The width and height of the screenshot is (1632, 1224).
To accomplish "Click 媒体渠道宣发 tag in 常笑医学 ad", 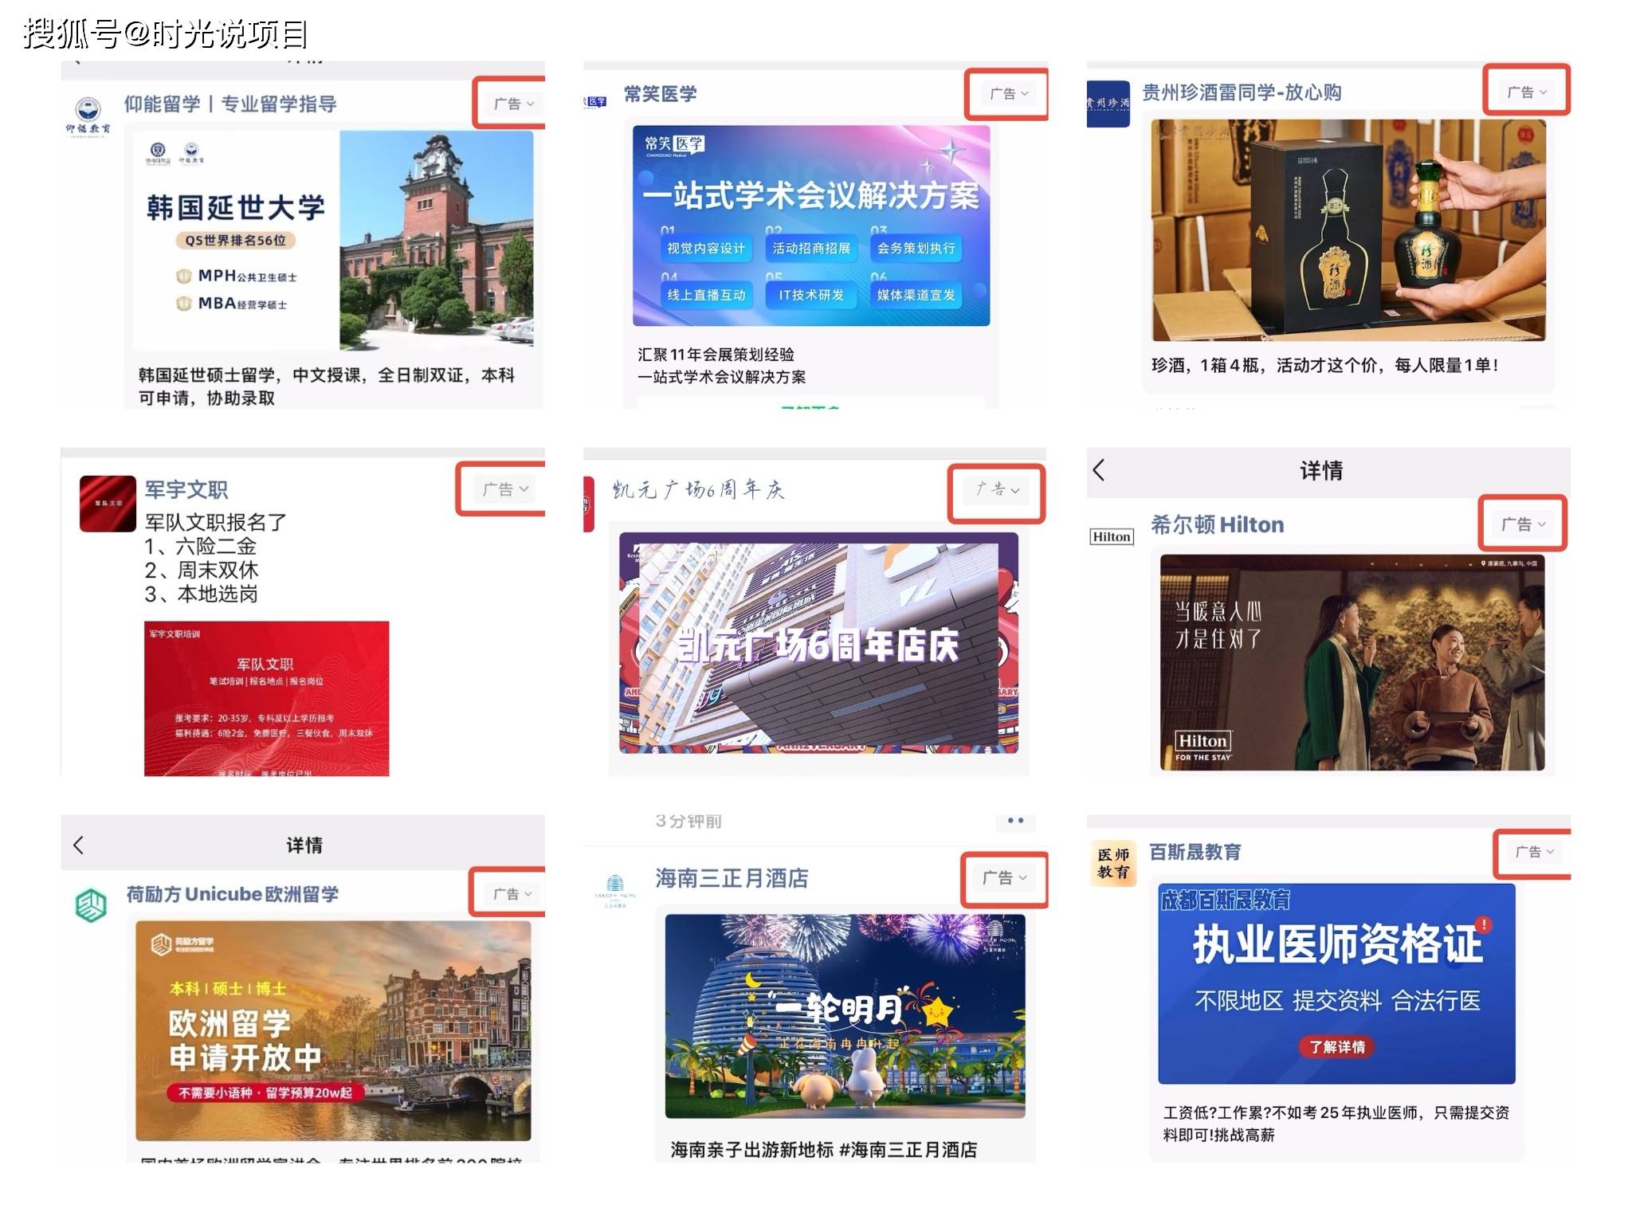I will (x=916, y=295).
